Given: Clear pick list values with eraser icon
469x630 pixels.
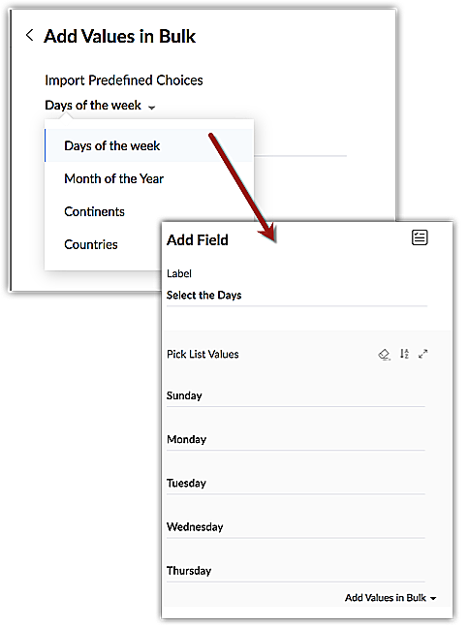Looking at the screenshot, I should click(x=385, y=355).
